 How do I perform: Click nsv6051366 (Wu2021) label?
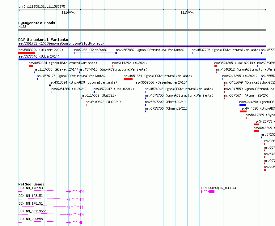(x=69, y=89)
